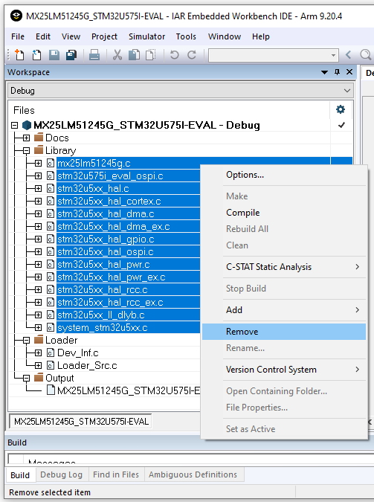Click the Output folder icon
Screen dimensions: 374x502
point(39,378)
